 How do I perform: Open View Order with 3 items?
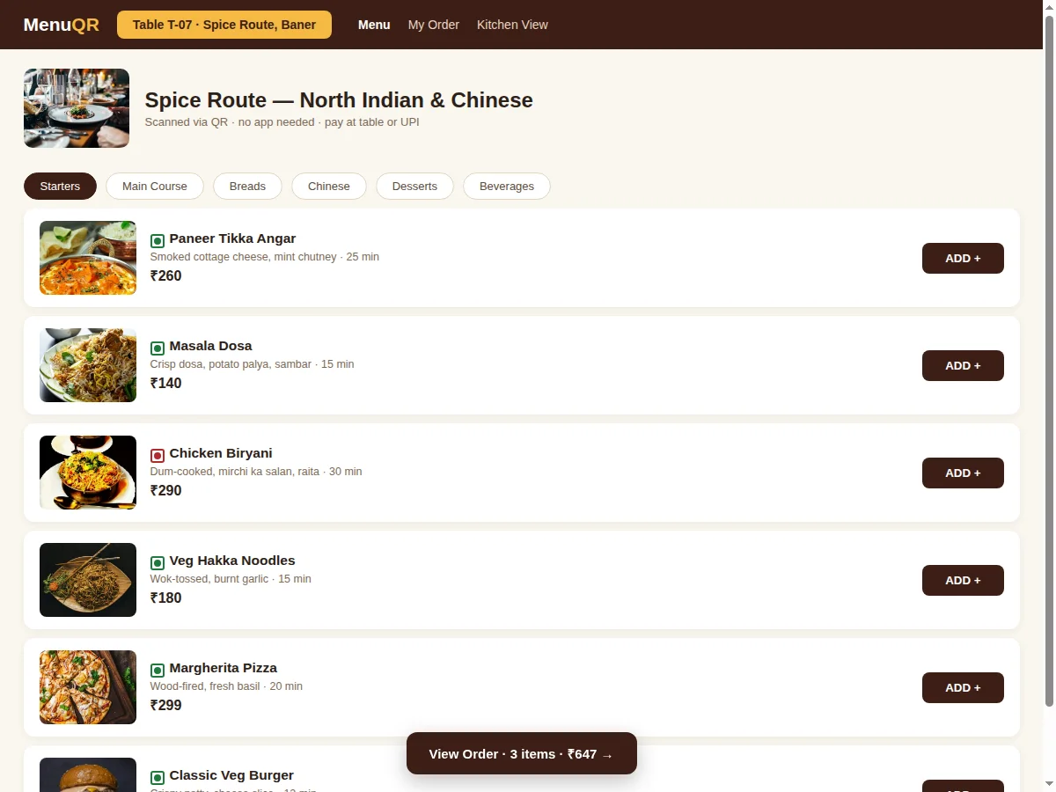(x=522, y=753)
